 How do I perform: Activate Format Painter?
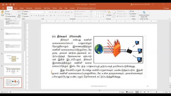point(10,17)
